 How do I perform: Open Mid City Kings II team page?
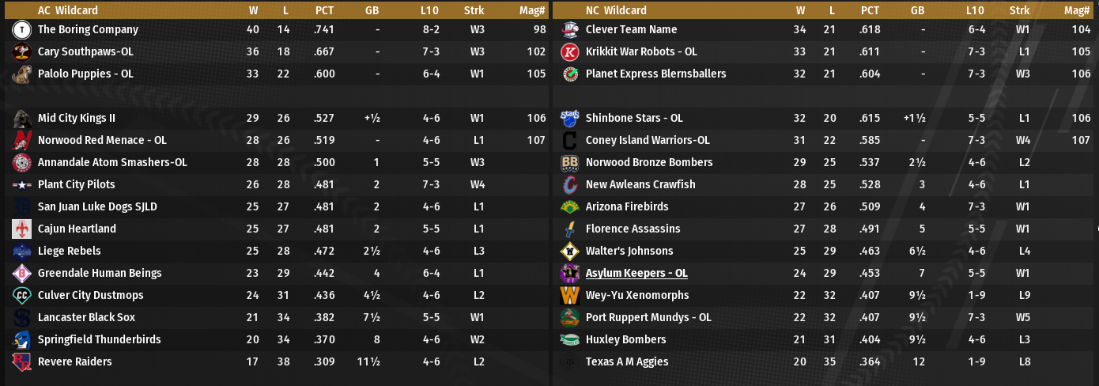point(77,119)
